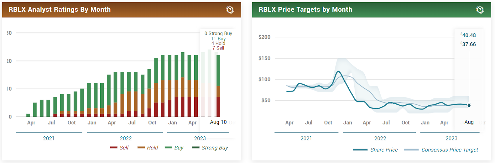495x163 pixels.
Task: Click the $40.48 price target value
Action: [x=468, y=35]
